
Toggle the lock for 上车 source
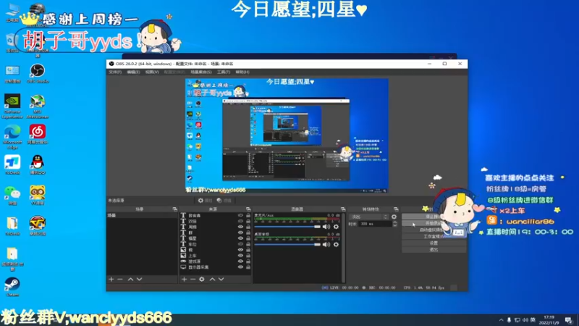[x=248, y=256]
